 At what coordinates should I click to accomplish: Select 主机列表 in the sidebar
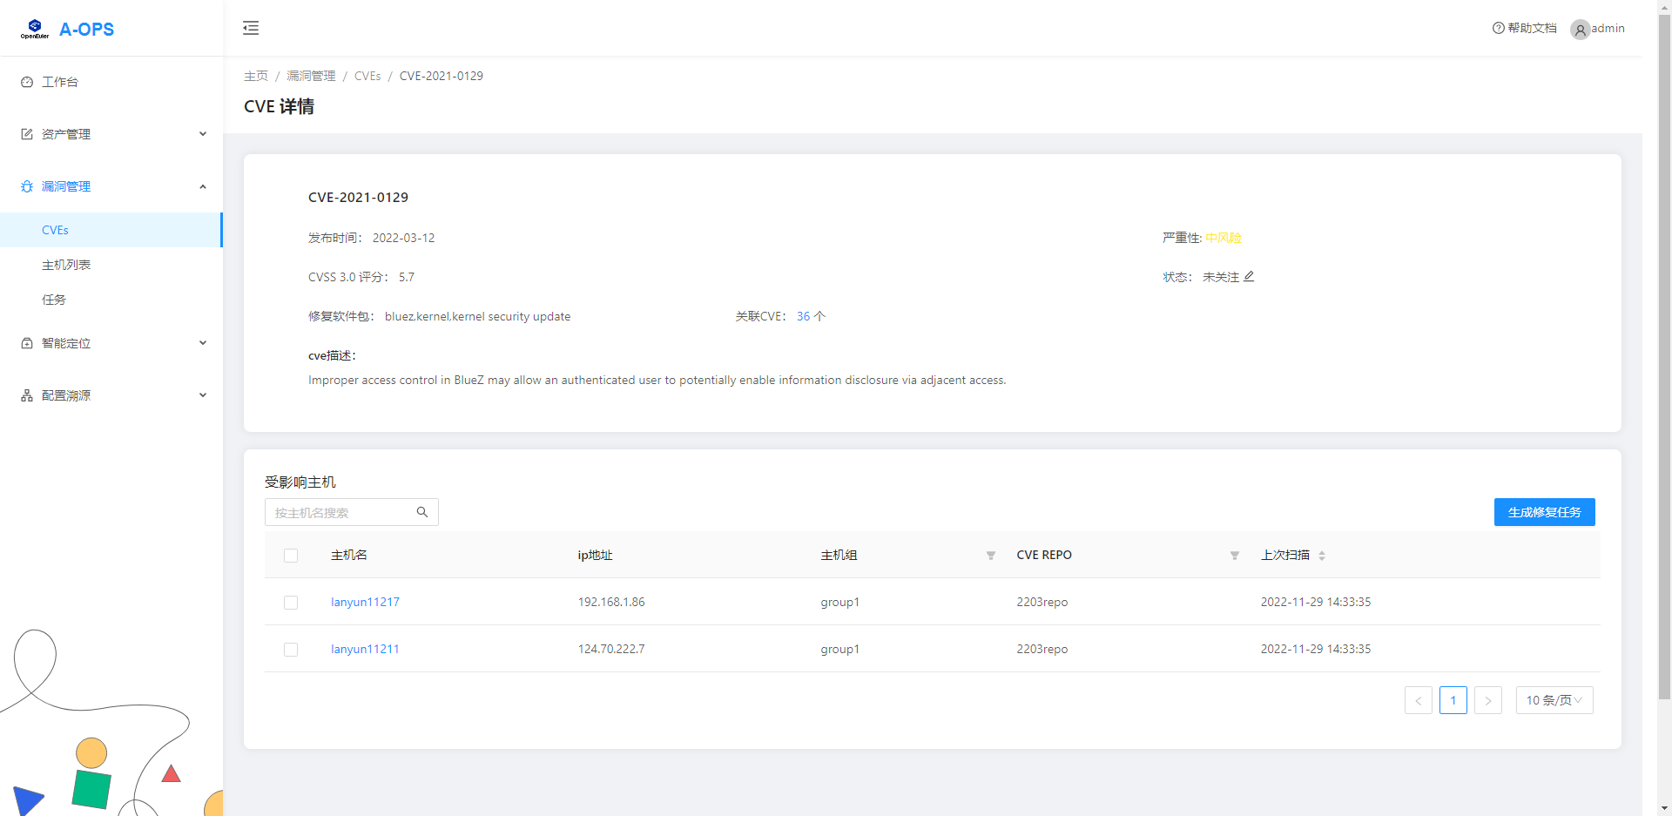(x=66, y=265)
